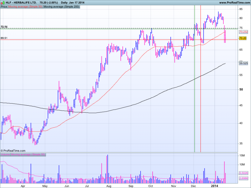Click the Jul label on time axis
This screenshot has width=251, height=188.
(87, 186)
